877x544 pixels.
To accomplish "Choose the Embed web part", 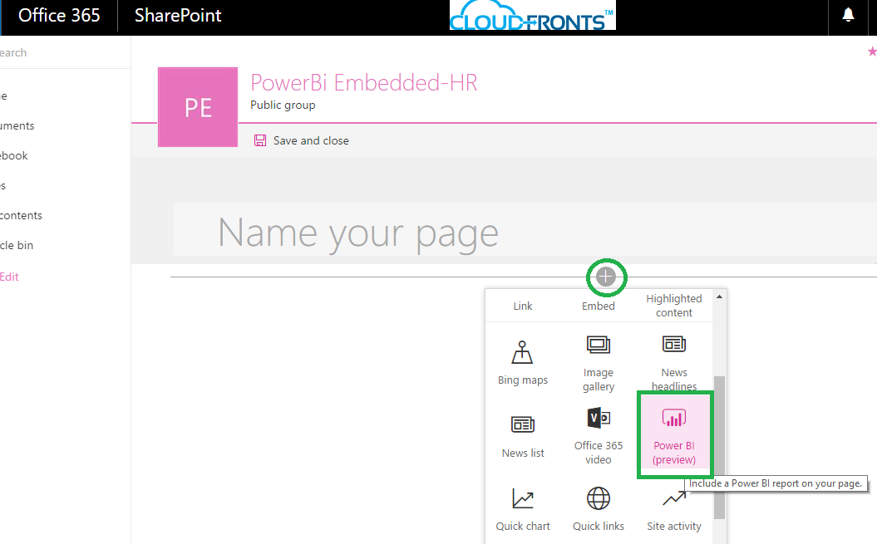I will (598, 306).
